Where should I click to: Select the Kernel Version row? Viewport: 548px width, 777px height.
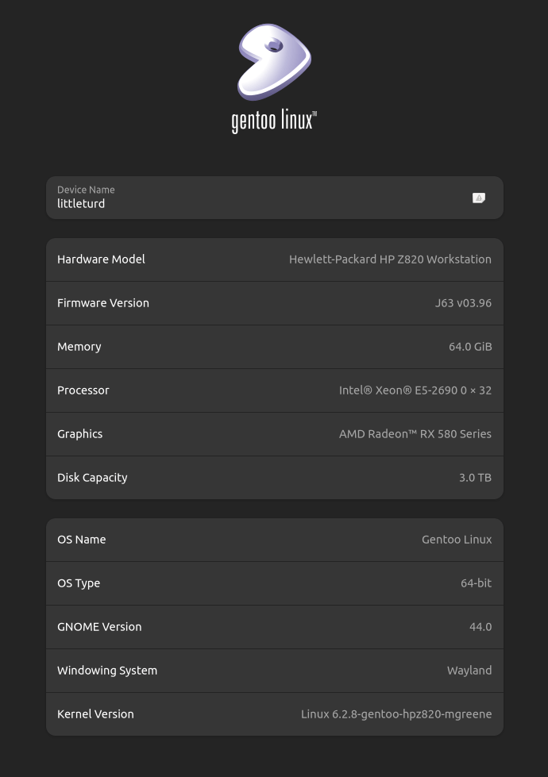click(x=274, y=714)
